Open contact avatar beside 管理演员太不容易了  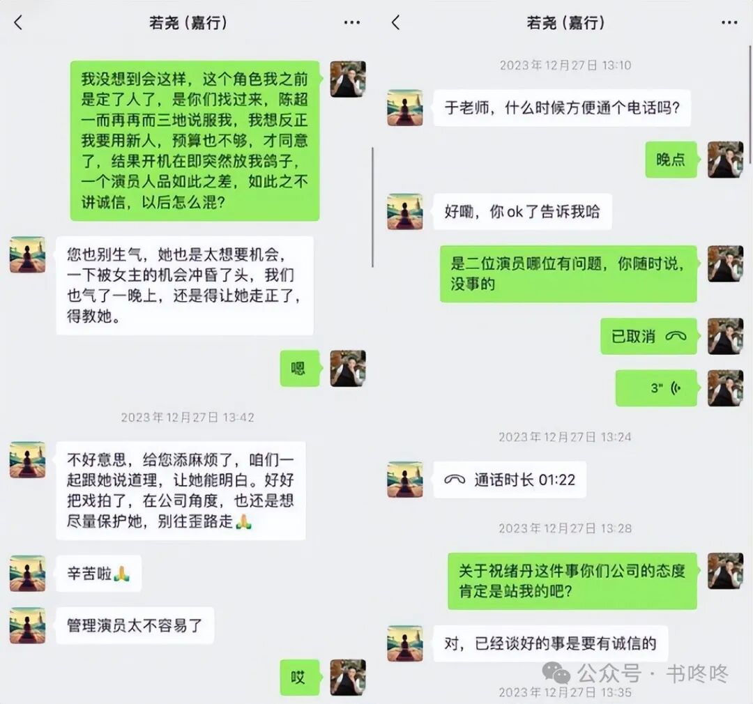(x=28, y=625)
